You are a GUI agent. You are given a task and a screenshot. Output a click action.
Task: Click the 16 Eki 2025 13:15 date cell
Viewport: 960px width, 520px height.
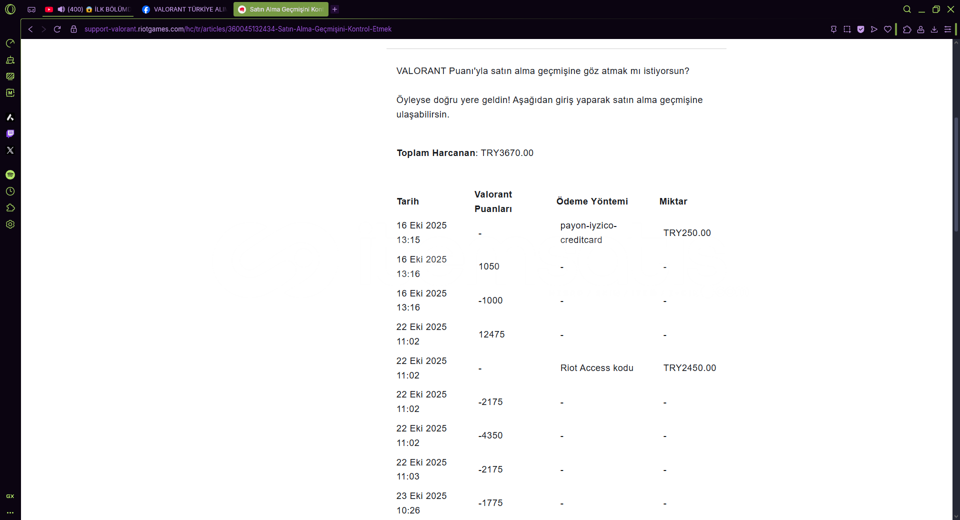tap(421, 233)
